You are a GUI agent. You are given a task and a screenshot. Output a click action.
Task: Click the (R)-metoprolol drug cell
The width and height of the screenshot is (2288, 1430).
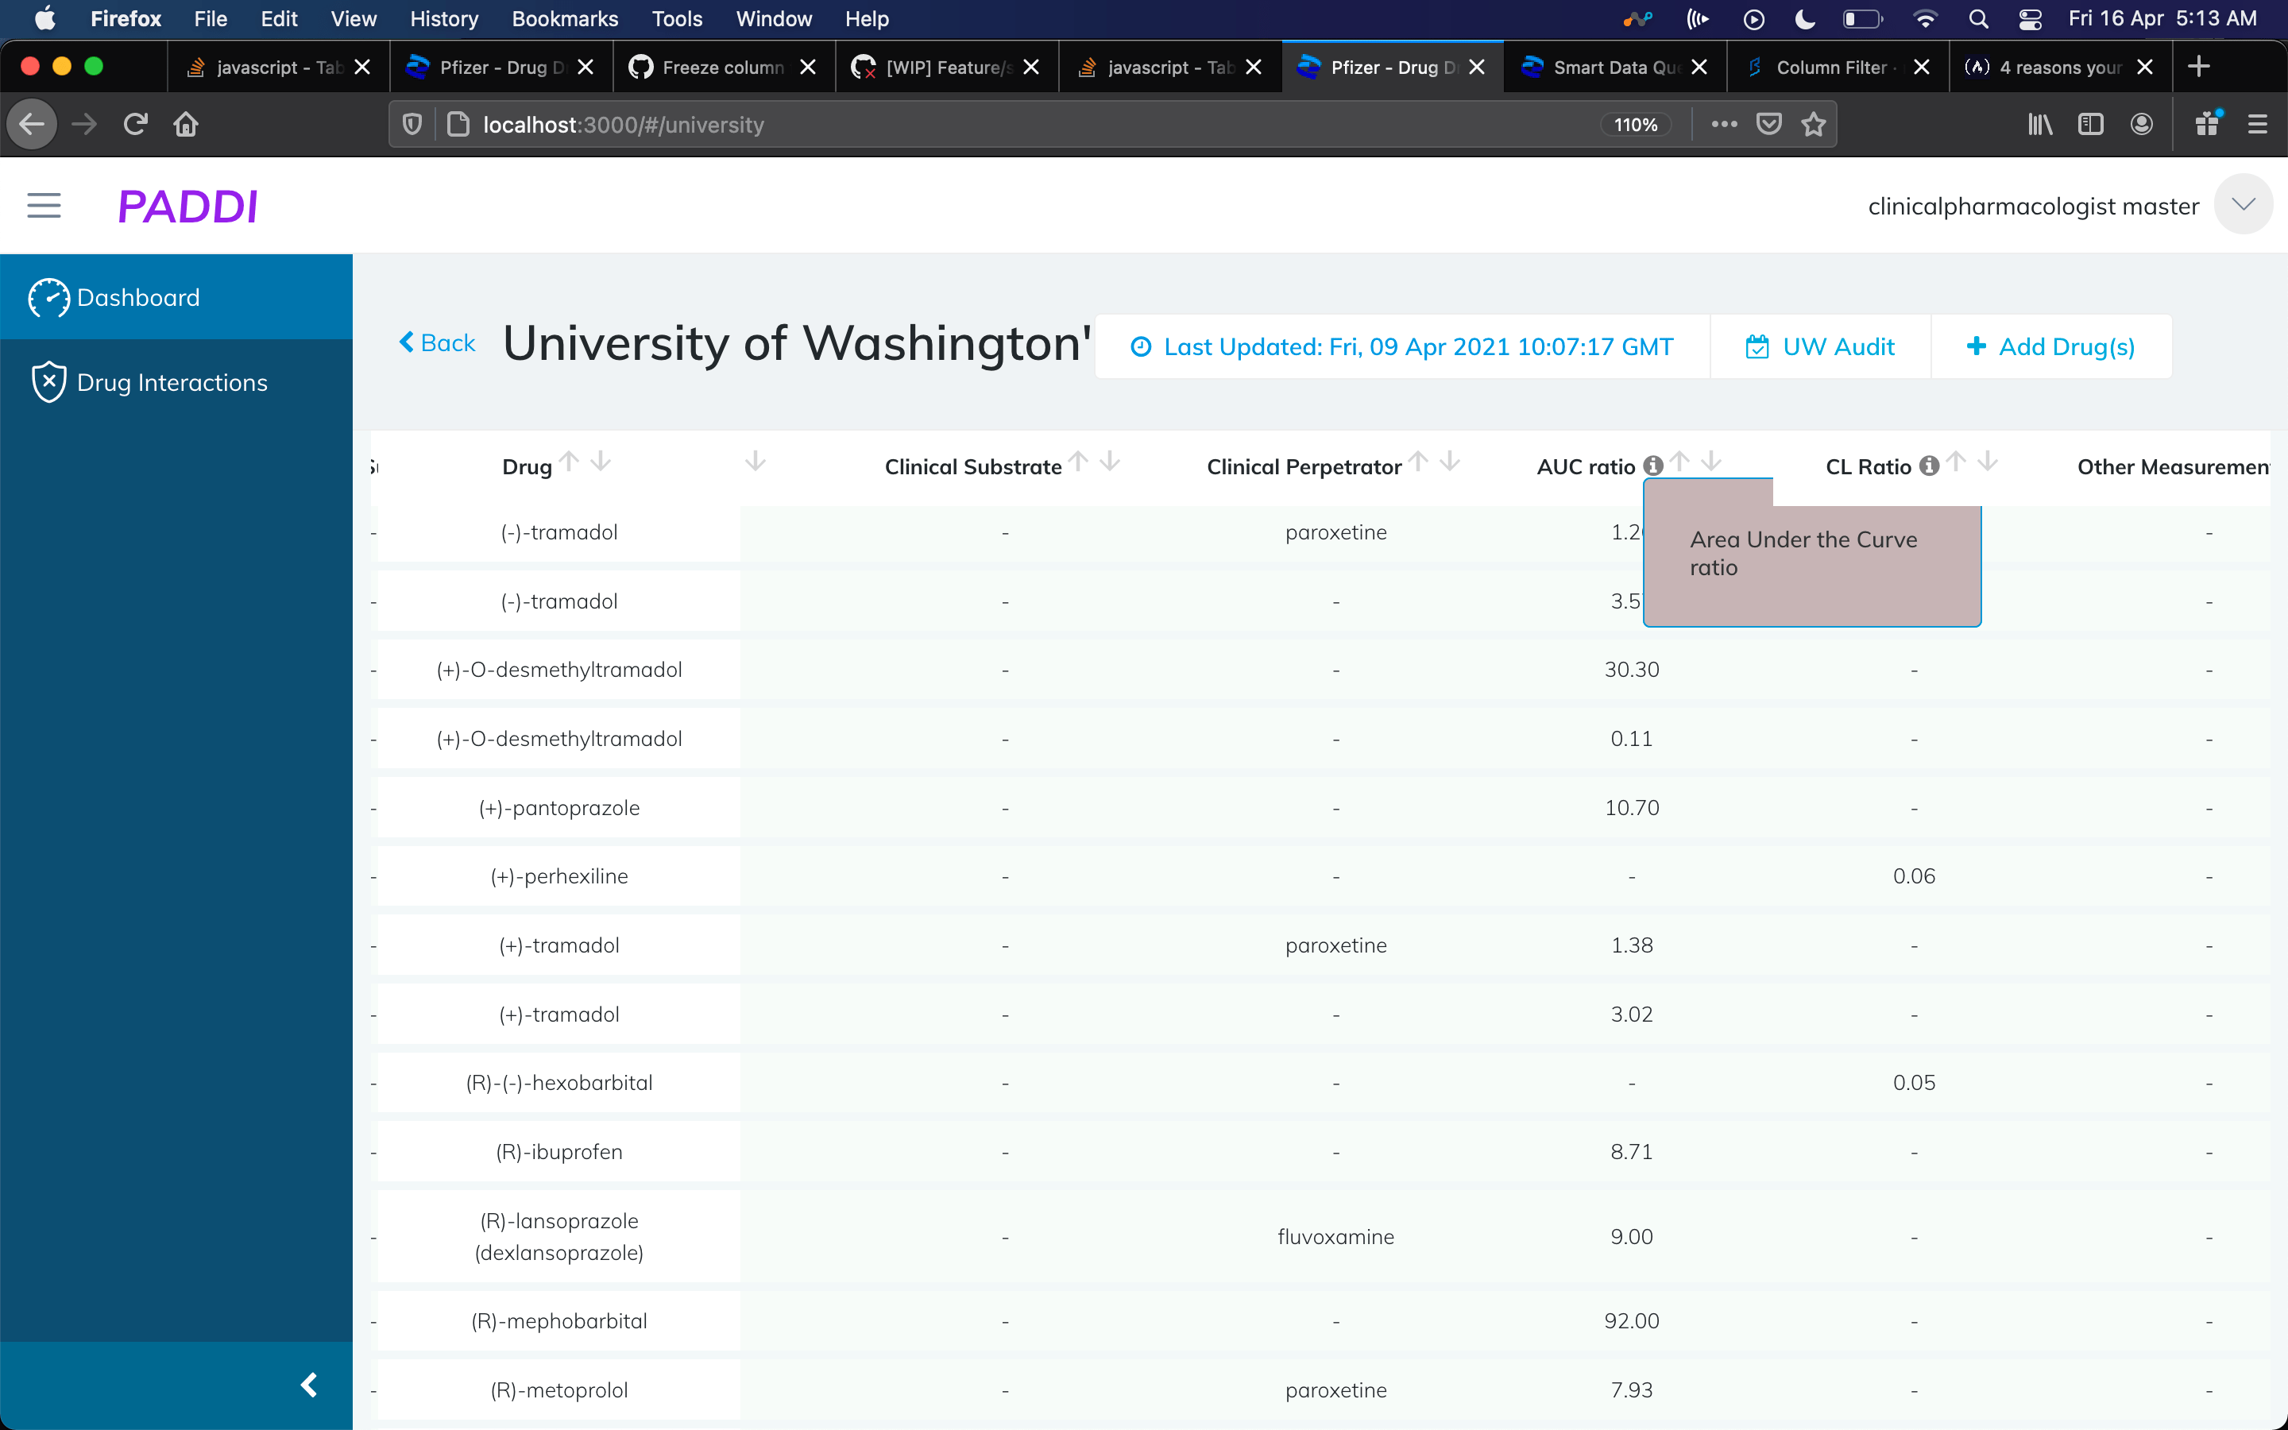[558, 1389]
